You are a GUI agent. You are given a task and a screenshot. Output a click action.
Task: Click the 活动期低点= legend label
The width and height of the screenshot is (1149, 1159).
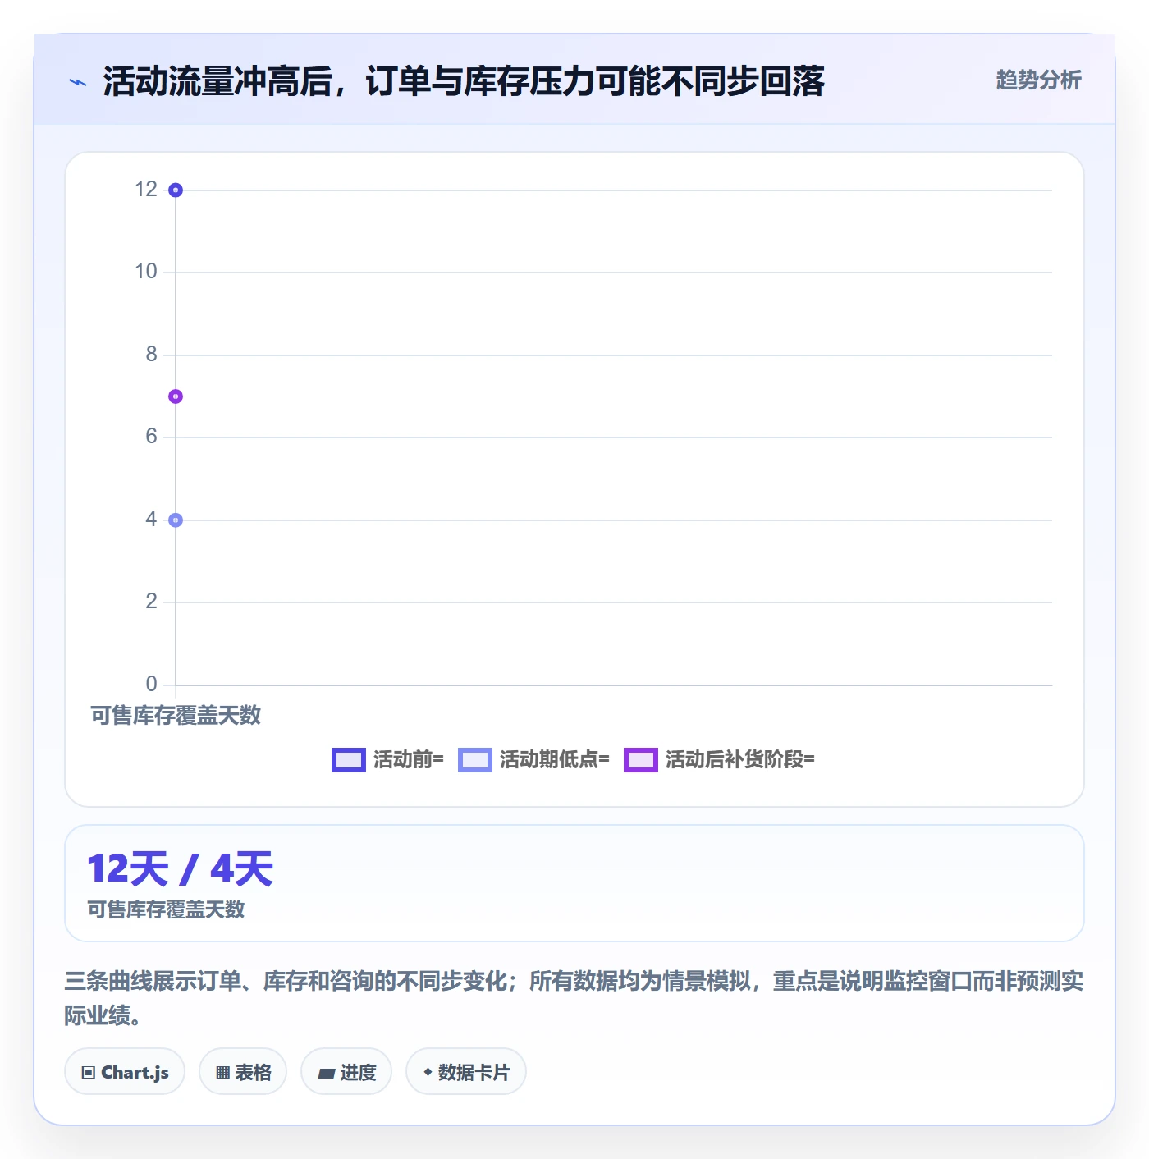(555, 760)
